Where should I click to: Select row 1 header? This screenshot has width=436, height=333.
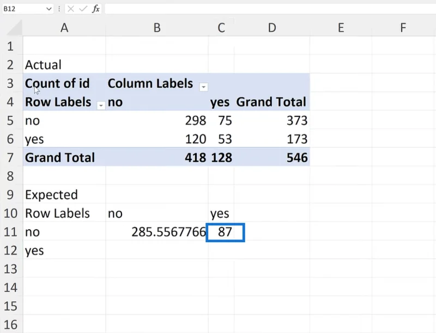(11, 46)
